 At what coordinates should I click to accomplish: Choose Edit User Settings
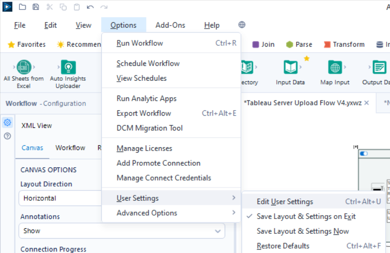313,202
